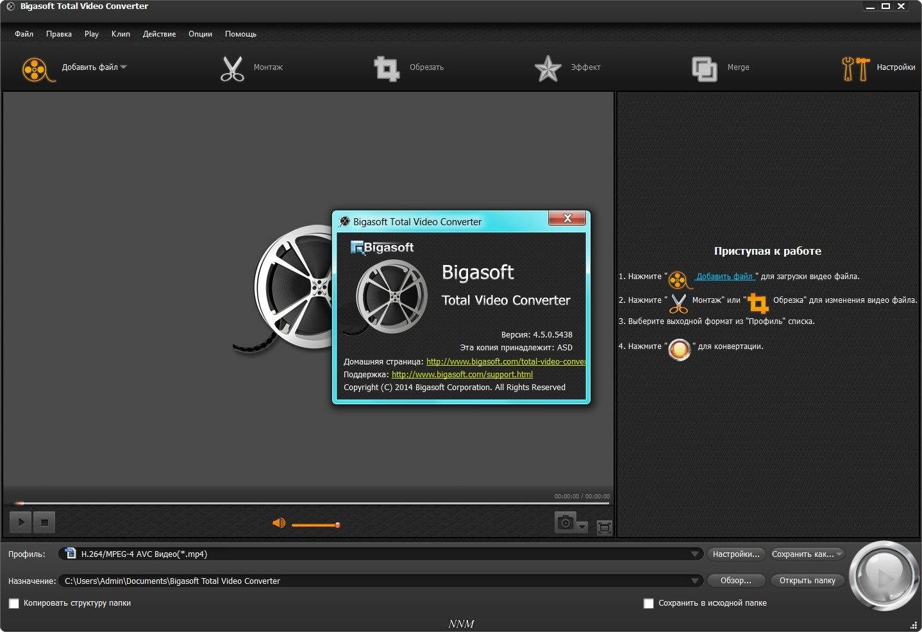Enable Копировать структуру папки checkbox
The width and height of the screenshot is (922, 632).
click(x=14, y=603)
